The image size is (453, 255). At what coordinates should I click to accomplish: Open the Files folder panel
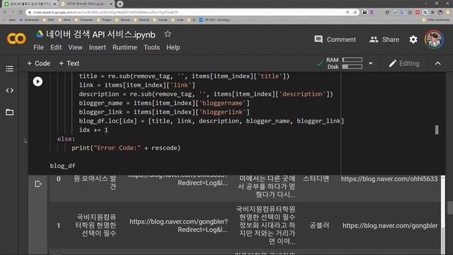point(9,112)
